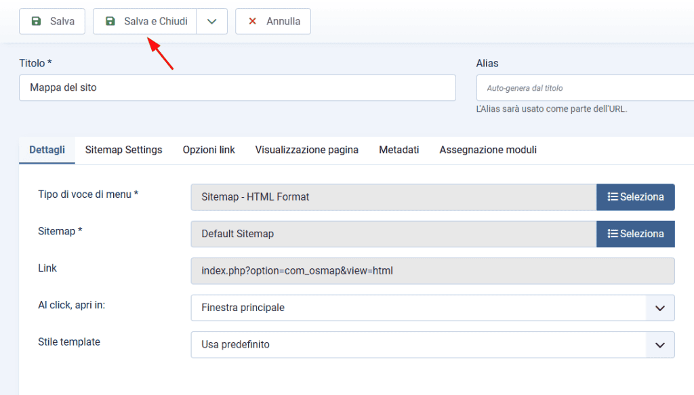
Task: Click the Dettagli tab
Action: (x=46, y=149)
